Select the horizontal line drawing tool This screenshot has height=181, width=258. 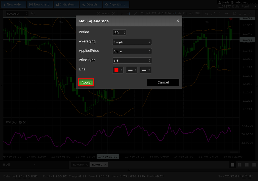(x=226, y=13)
